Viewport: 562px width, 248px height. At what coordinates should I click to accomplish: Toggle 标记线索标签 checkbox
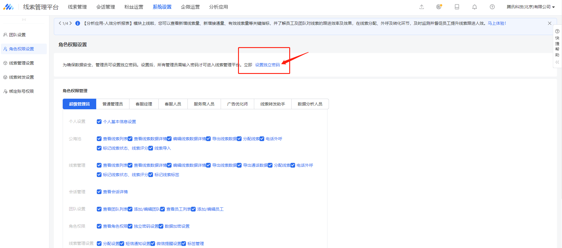pos(151,175)
